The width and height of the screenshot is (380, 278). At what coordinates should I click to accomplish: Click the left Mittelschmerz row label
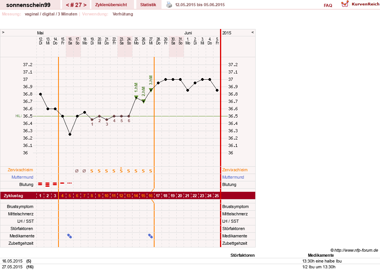click(x=21, y=214)
